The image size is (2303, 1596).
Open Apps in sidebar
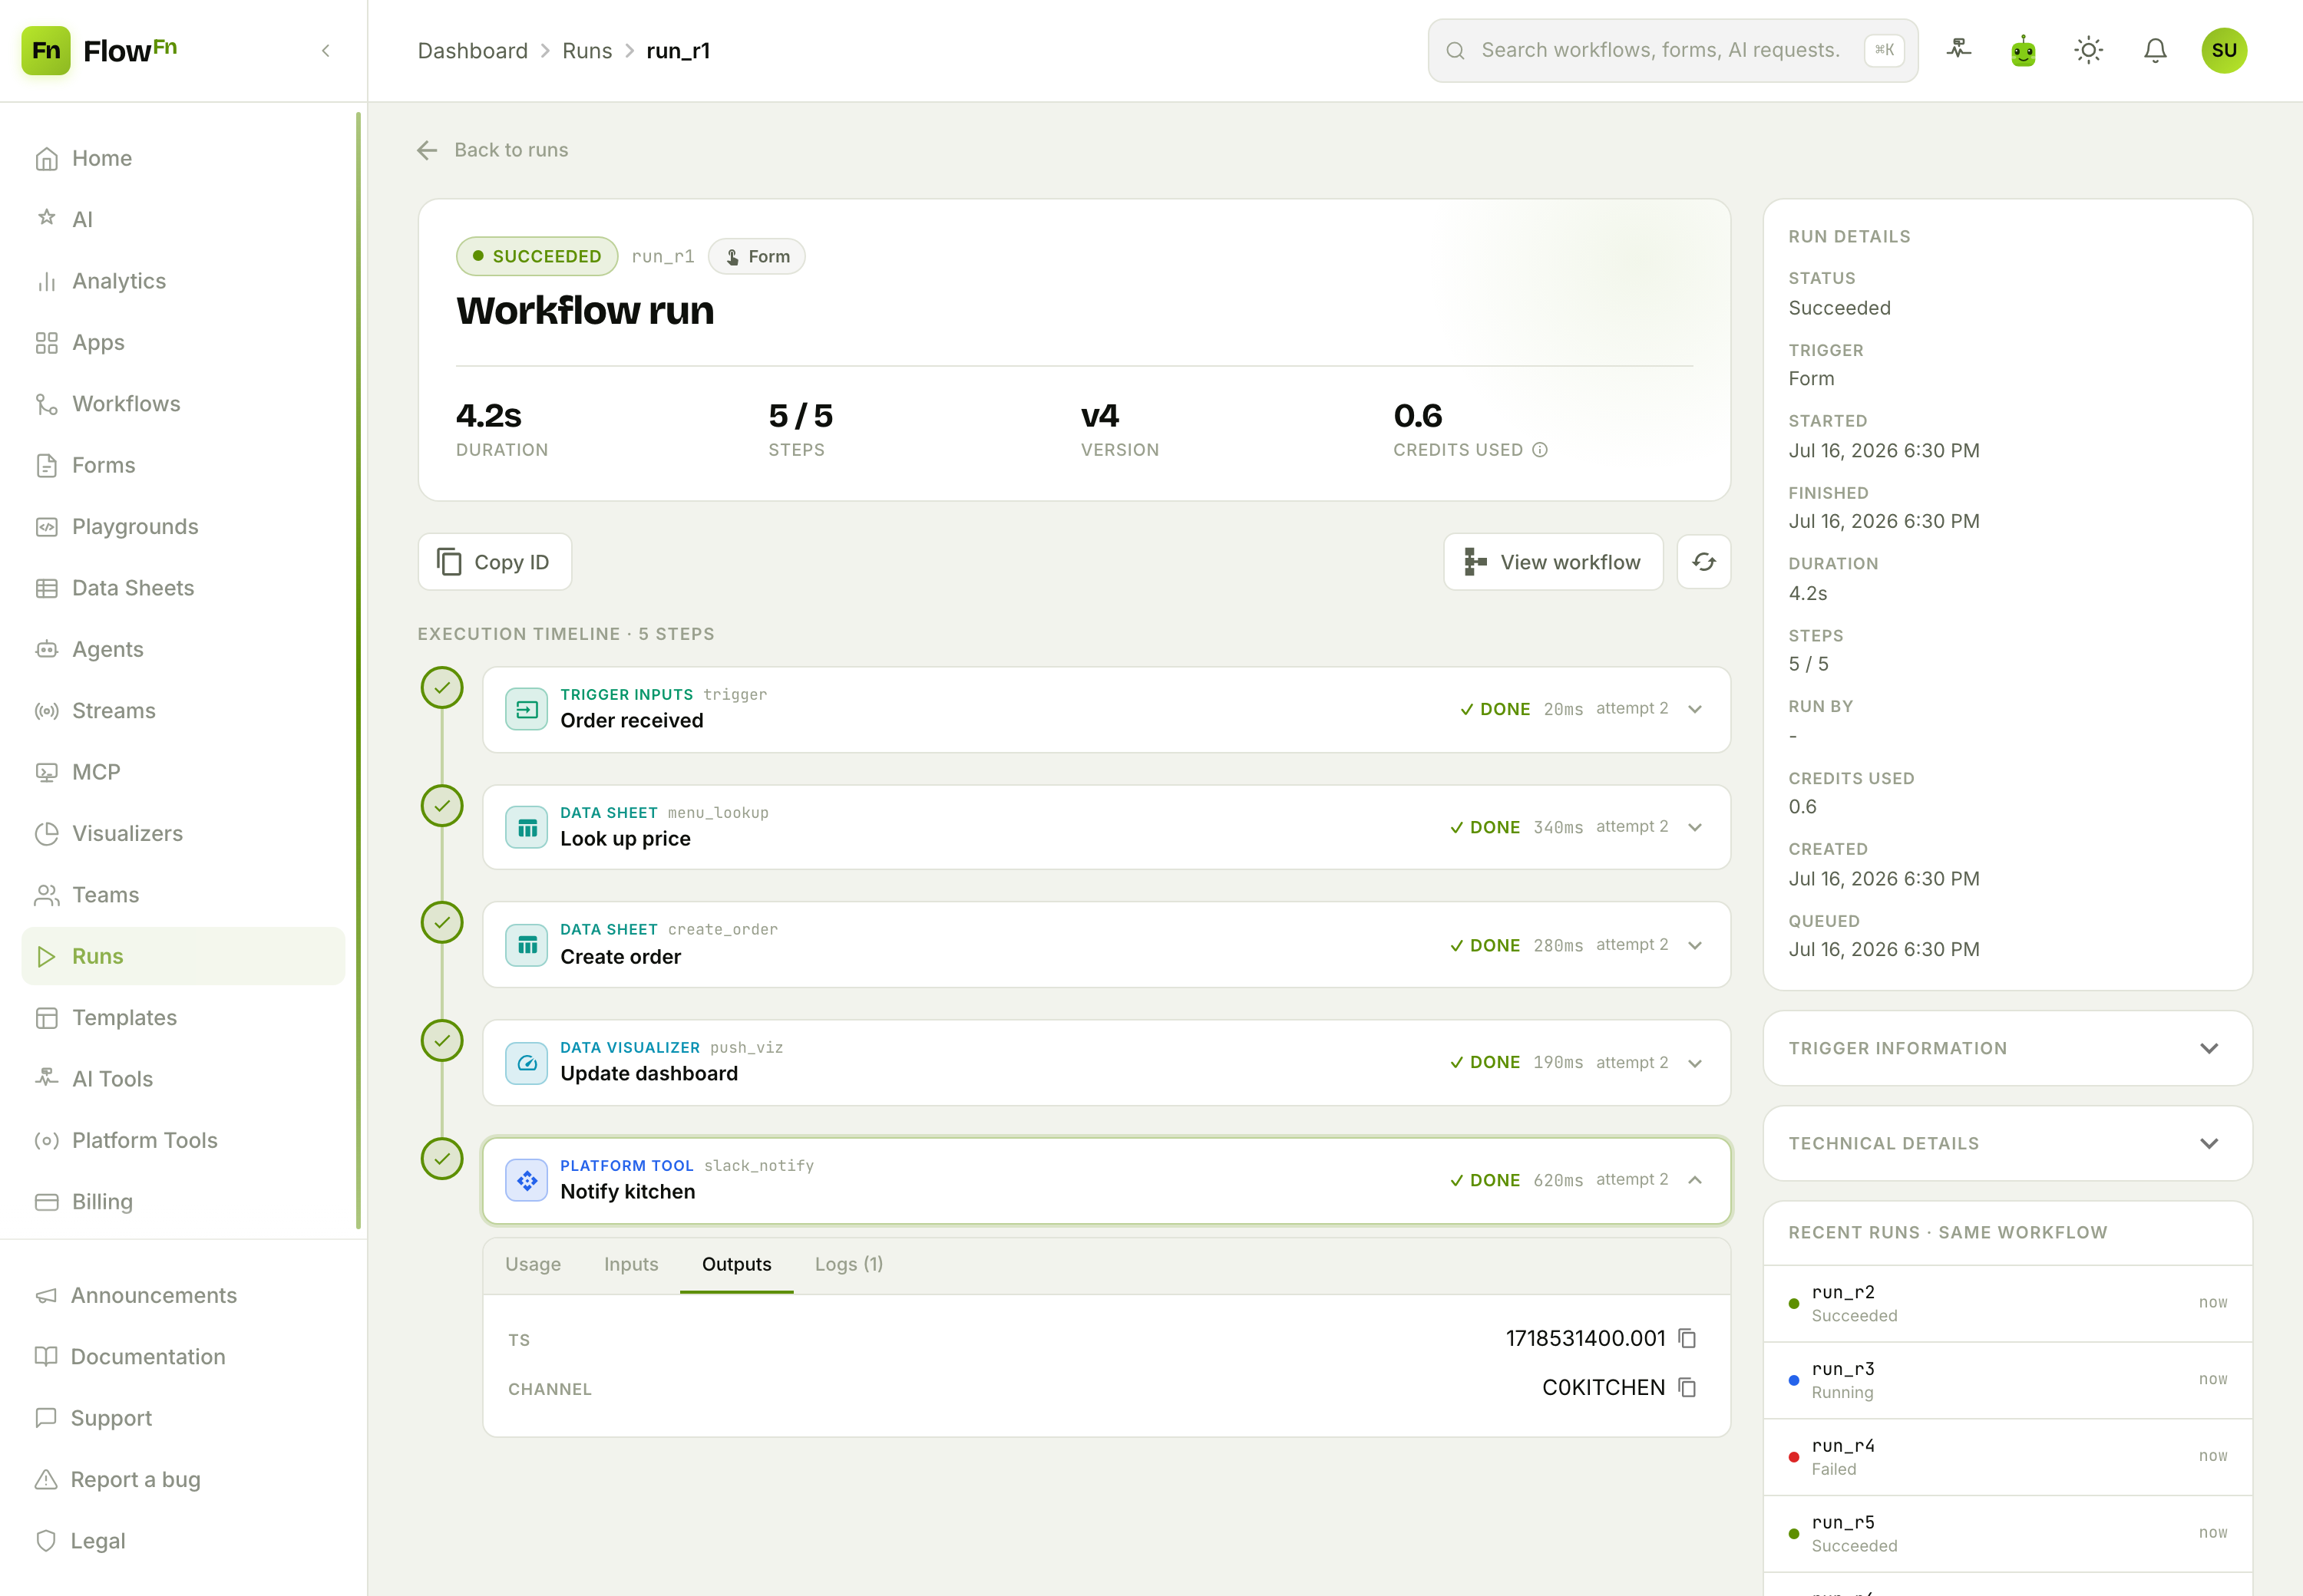tap(183, 342)
